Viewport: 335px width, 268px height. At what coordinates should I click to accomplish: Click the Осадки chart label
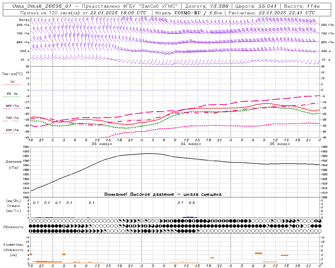point(14,206)
